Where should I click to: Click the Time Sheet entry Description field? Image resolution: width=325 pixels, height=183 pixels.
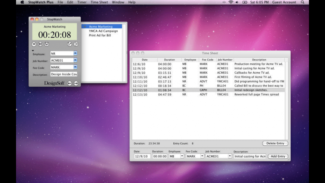click(250, 156)
